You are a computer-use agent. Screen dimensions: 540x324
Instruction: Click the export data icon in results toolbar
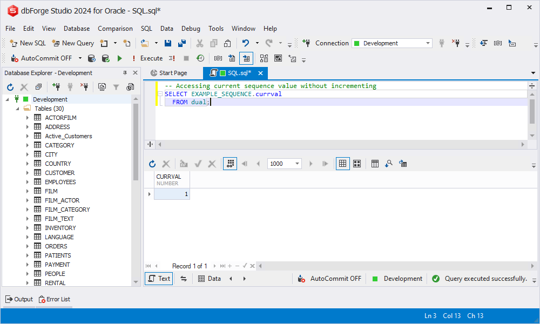pyautogui.click(x=403, y=164)
